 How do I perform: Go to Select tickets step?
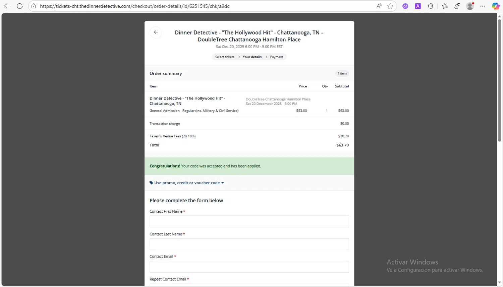[225, 57]
